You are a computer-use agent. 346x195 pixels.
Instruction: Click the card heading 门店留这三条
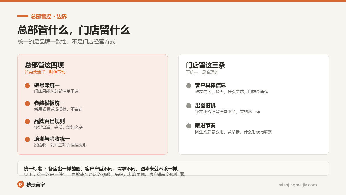coord(205,65)
